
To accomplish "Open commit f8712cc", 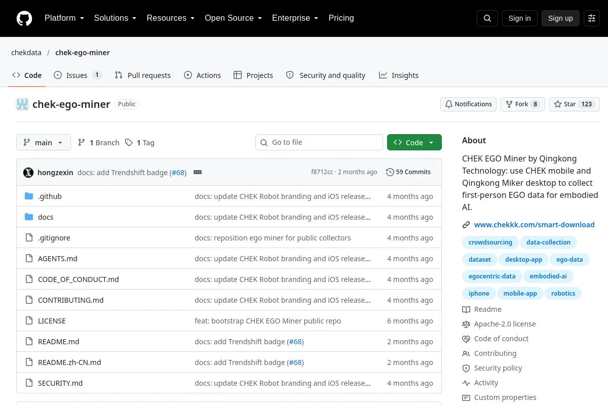I will click(322, 172).
